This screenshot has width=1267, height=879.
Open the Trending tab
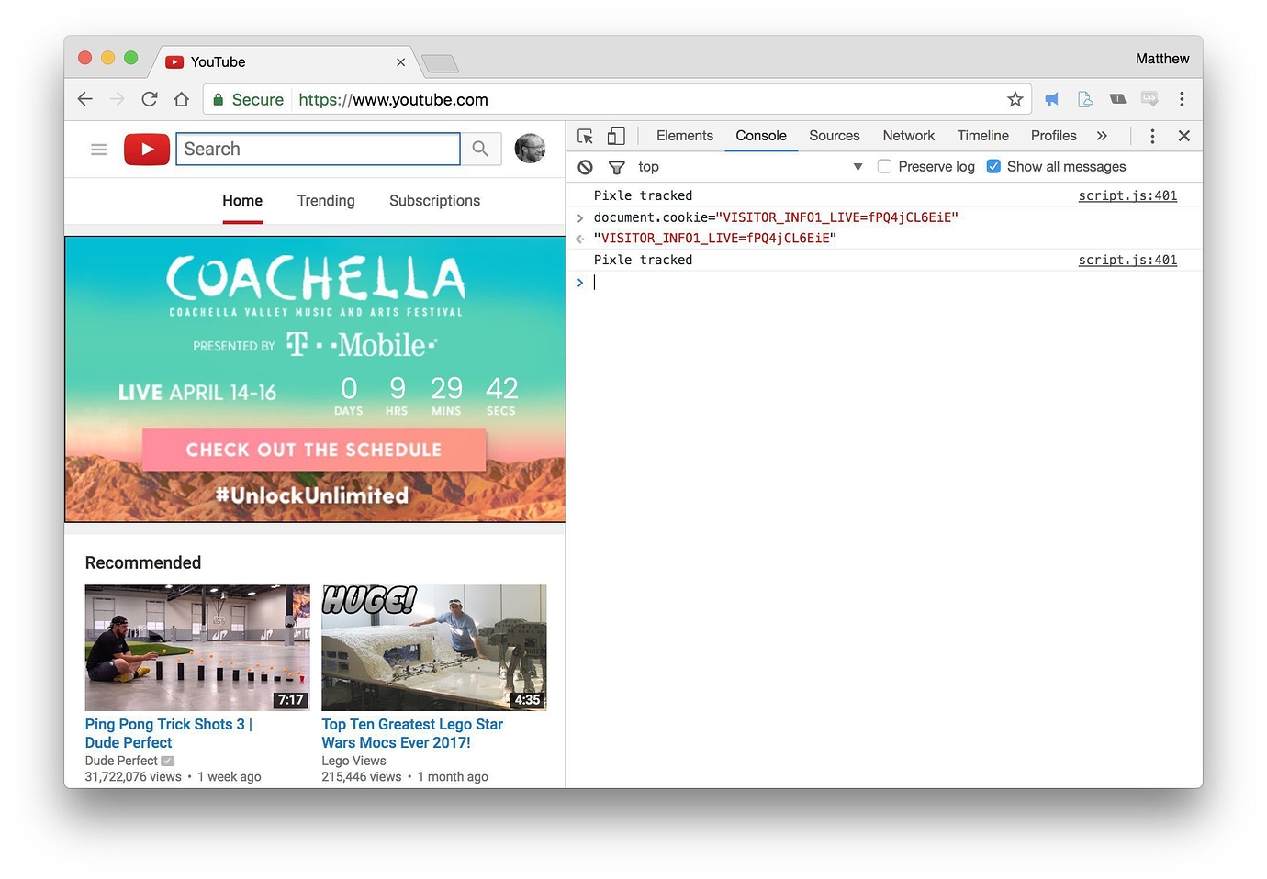pos(326,201)
